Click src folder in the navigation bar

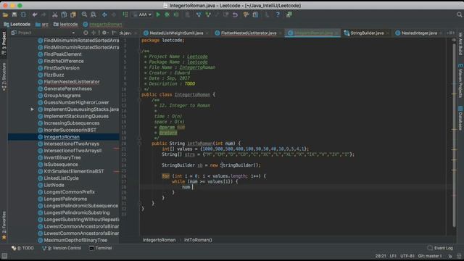pos(42,24)
